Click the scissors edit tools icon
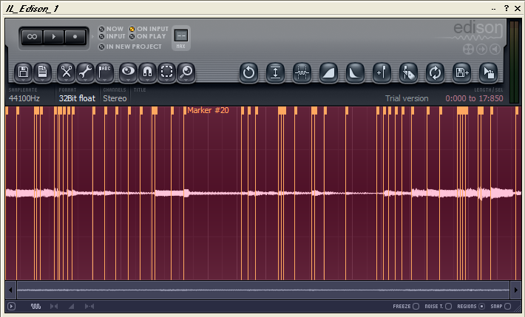This screenshot has width=525, height=317. point(66,72)
